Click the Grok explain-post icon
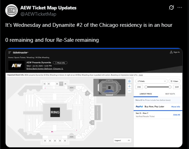This screenshot has width=189, height=149. click(171, 7)
